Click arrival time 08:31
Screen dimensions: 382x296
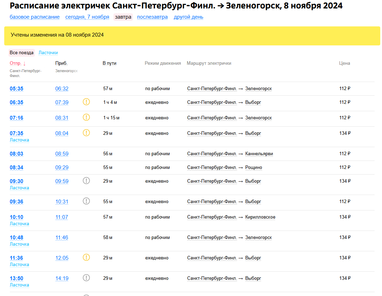click(62, 118)
